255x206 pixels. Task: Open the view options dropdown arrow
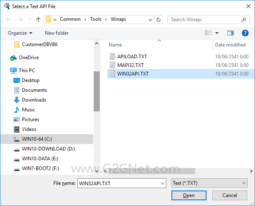[x=217, y=33]
